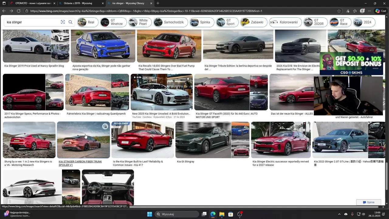Screen dimensions: 389x219
Task: Go back to the previous page
Action: tap(4, 11)
